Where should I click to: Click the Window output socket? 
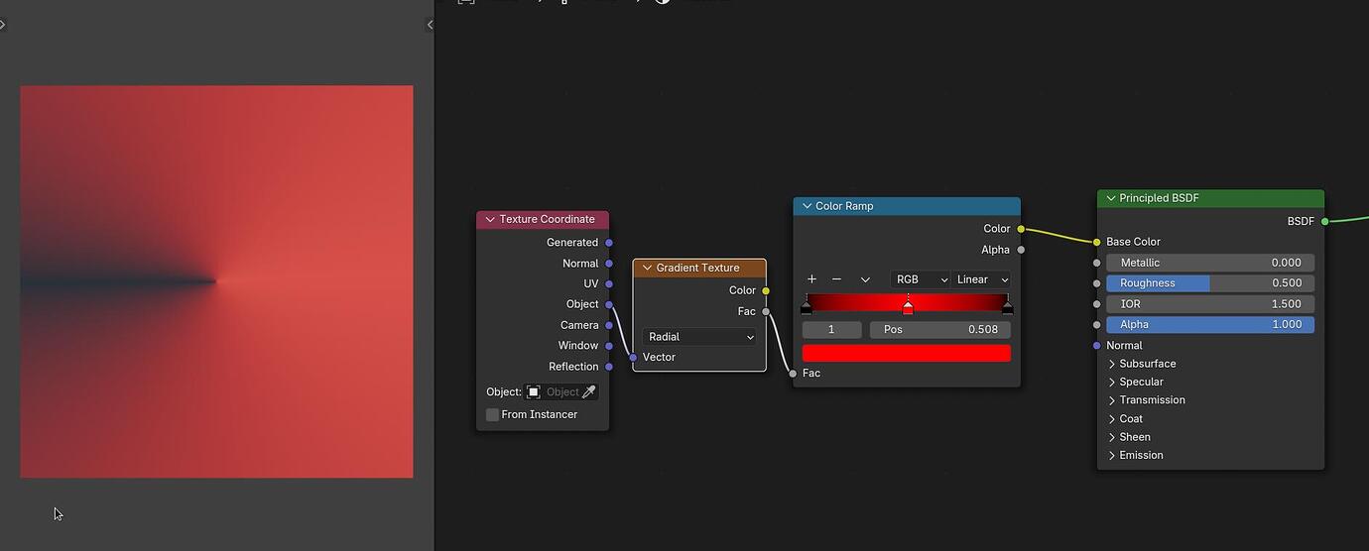click(609, 346)
